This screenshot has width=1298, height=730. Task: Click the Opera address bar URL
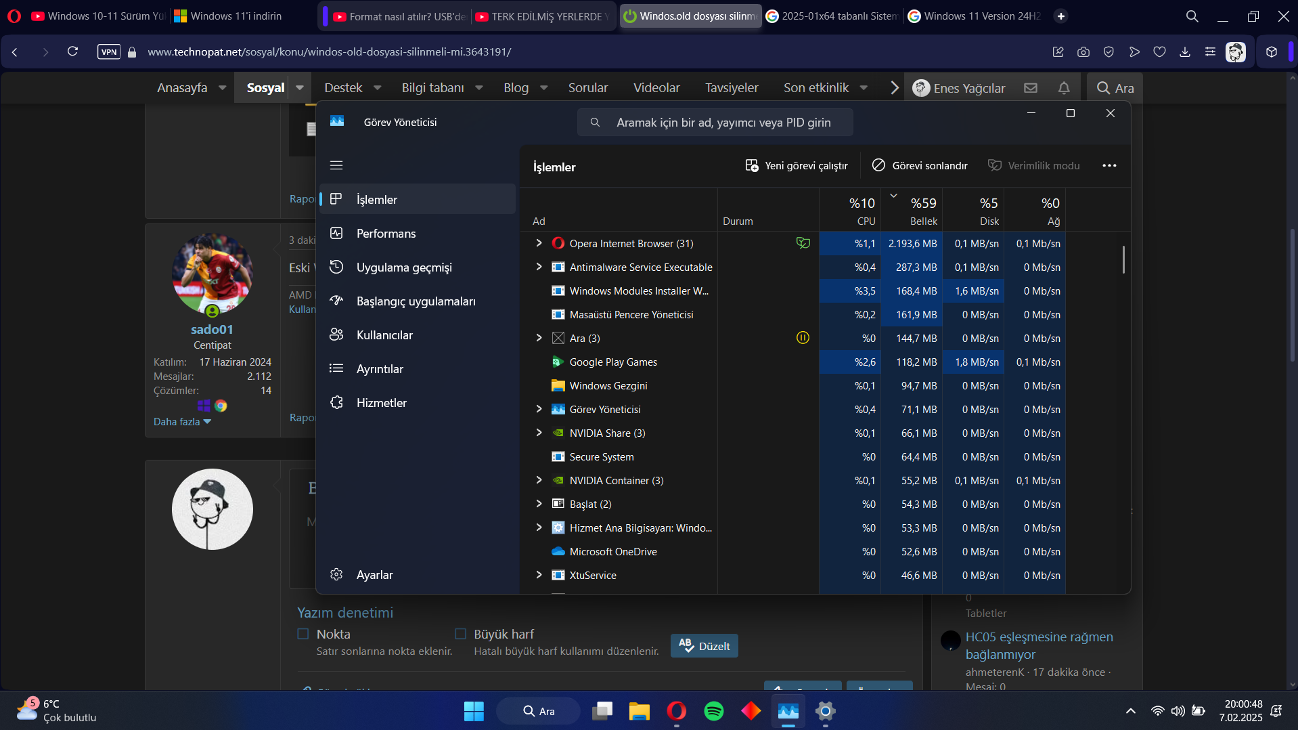(x=330, y=52)
